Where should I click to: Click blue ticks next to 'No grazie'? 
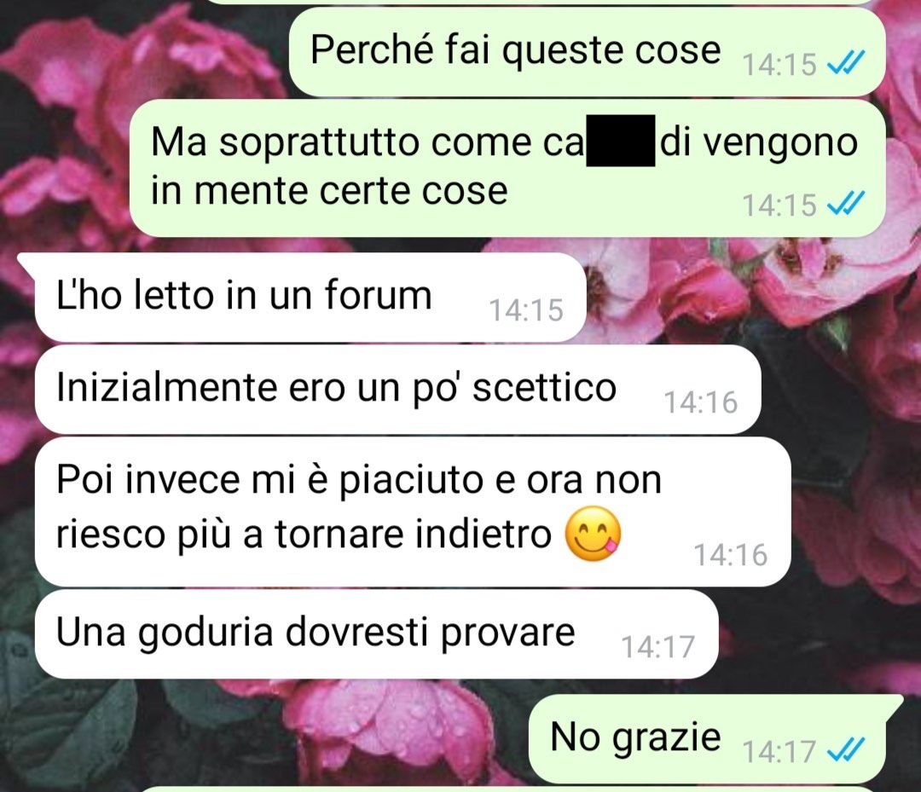(845, 749)
